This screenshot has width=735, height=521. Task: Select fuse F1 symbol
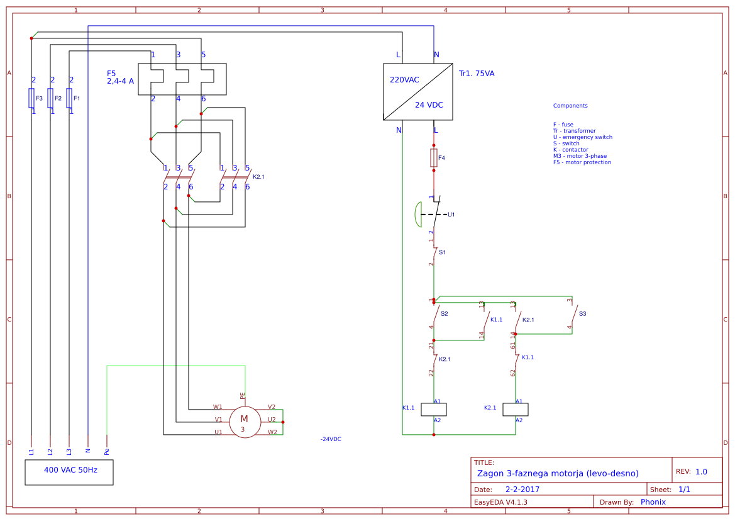pos(70,99)
